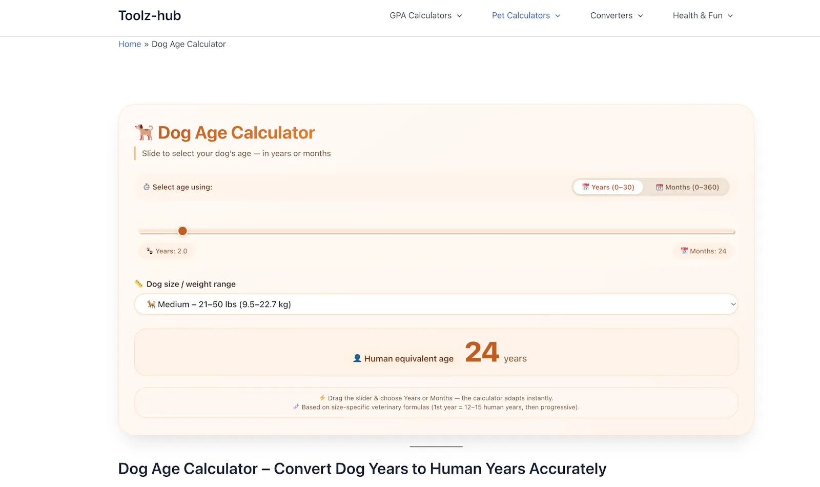Click the paw icon in Years badge
The width and height of the screenshot is (820, 487).
tap(150, 251)
